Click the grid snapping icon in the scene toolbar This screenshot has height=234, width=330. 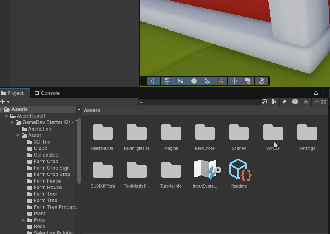click(x=181, y=81)
